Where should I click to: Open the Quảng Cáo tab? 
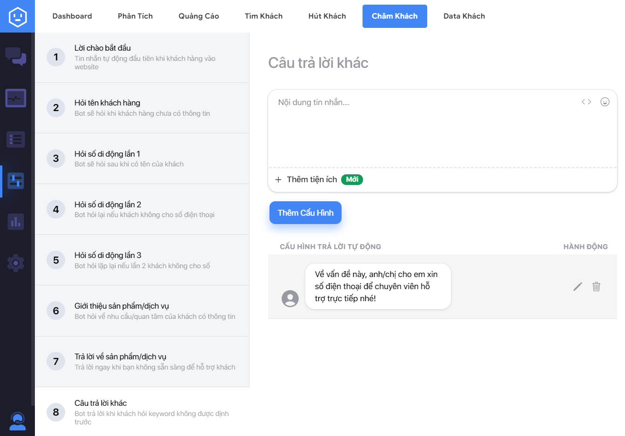[199, 16]
